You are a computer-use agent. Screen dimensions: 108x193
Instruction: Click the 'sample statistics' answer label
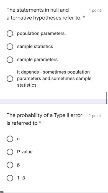click(35, 47)
